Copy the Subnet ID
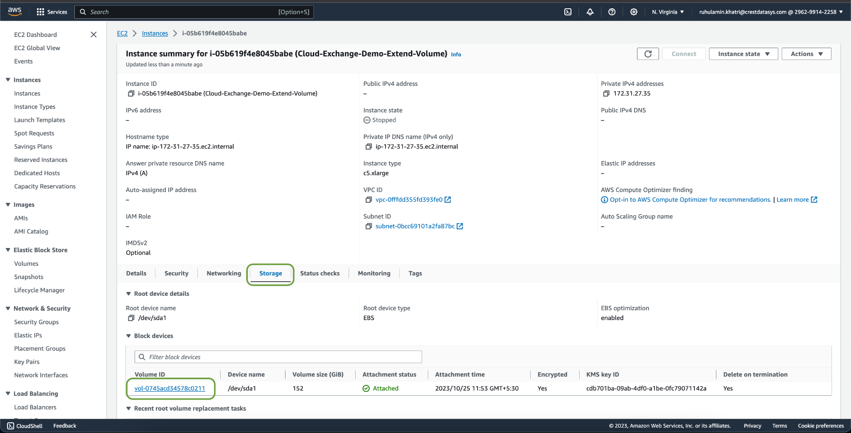The image size is (851, 433). point(368,226)
